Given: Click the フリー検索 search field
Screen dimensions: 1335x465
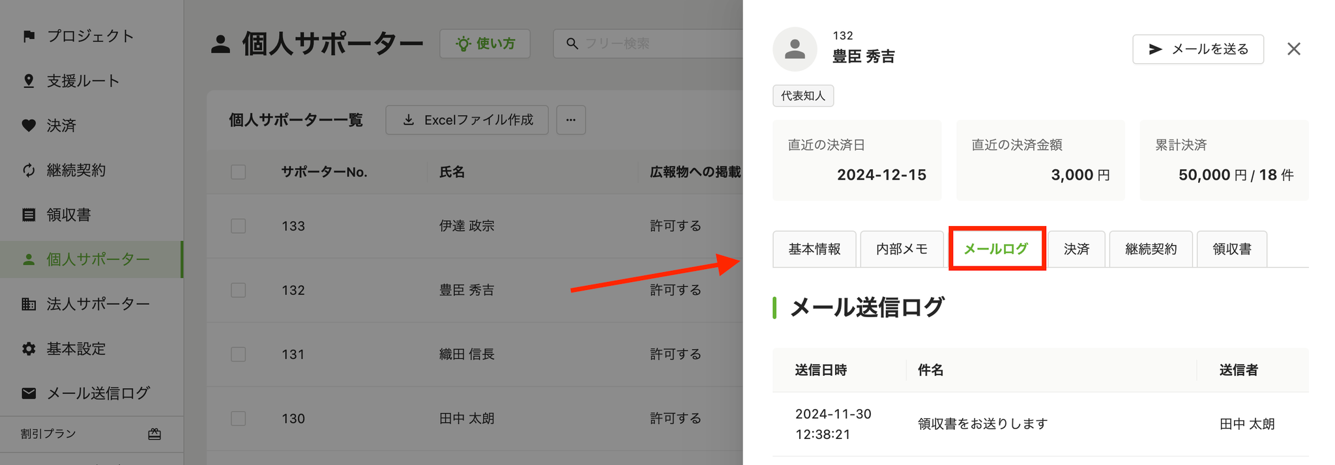Looking at the screenshot, I should (x=649, y=44).
